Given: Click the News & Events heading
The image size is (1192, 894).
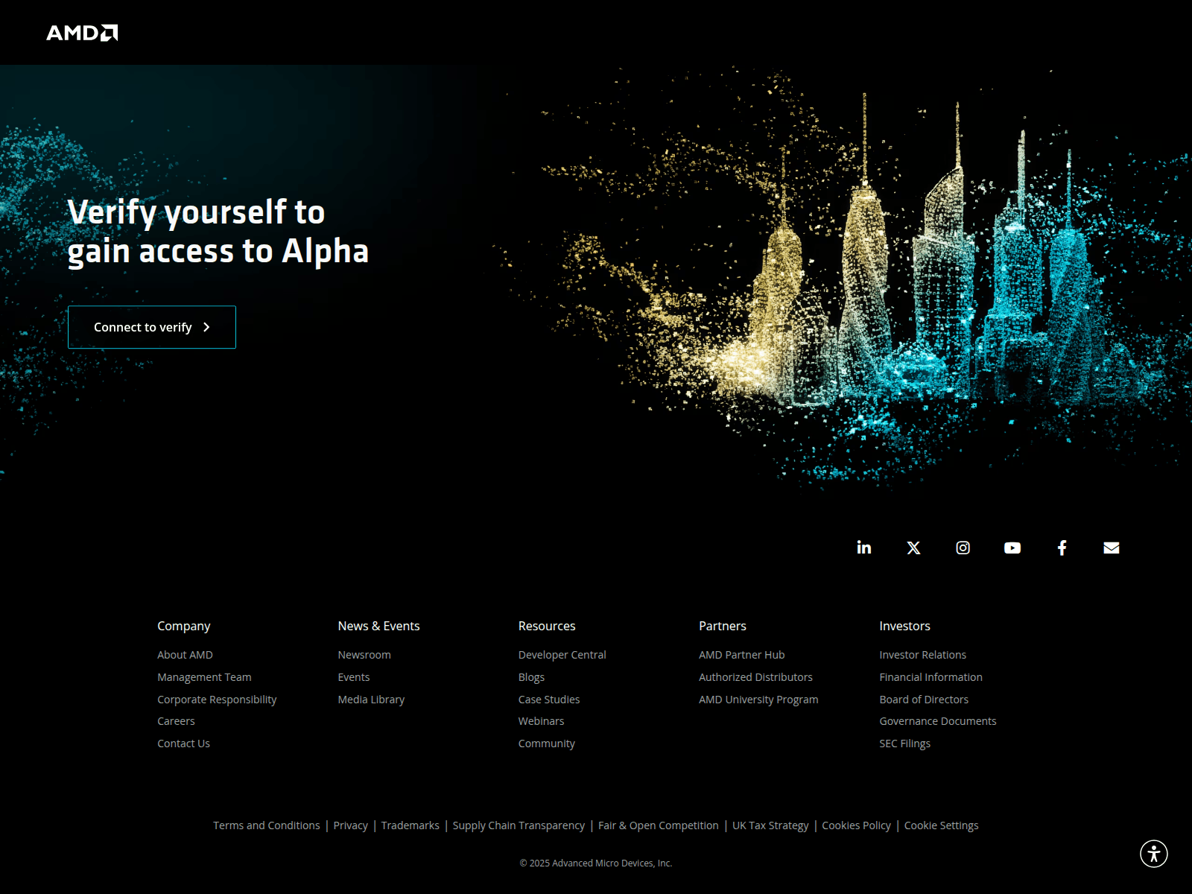Looking at the screenshot, I should (x=378, y=626).
